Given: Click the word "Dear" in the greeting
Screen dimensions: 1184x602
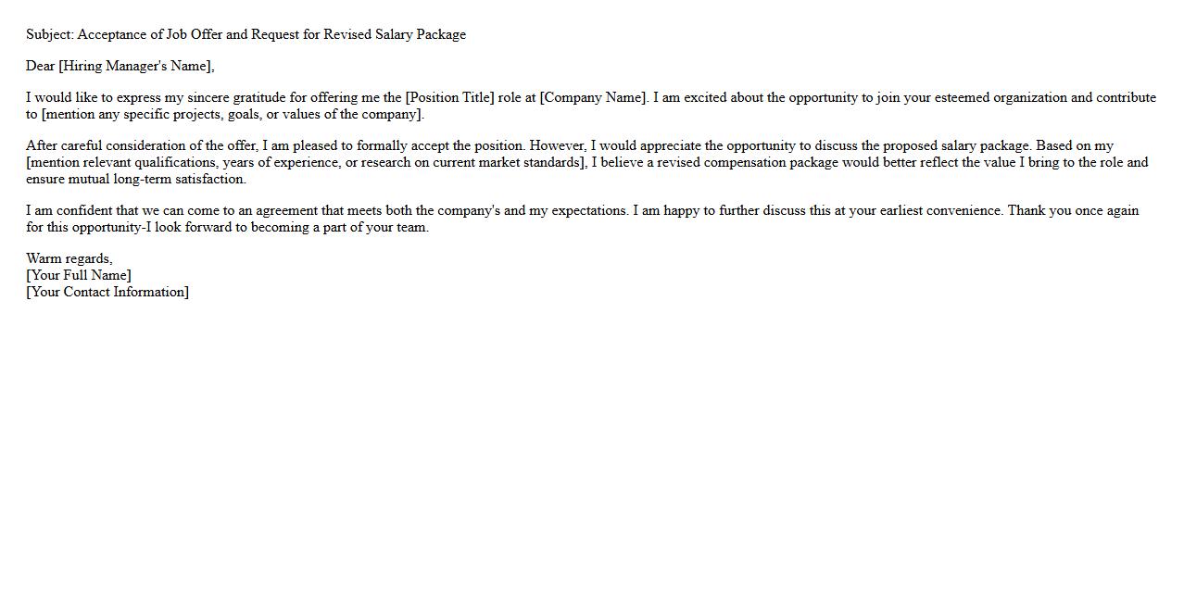Looking at the screenshot, I should point(40,66).
